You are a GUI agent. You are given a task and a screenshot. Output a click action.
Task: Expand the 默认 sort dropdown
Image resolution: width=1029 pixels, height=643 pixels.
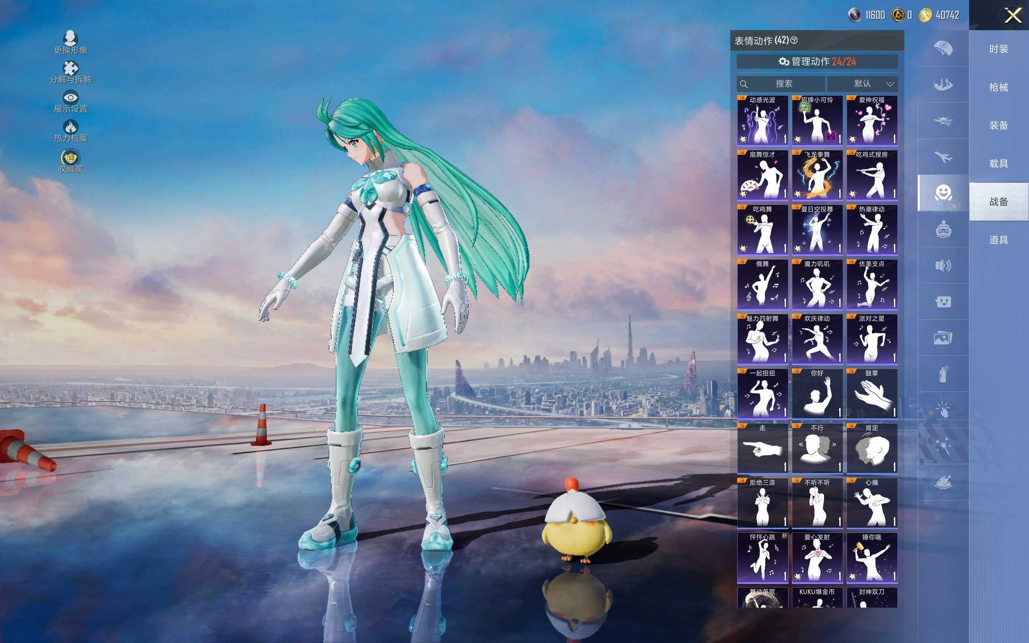[x=863, y=84]
